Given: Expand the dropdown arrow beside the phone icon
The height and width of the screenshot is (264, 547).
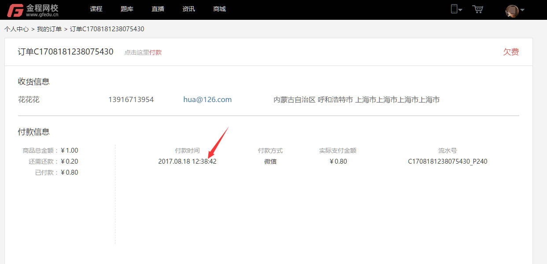Looking at the screenshot, I should 460,10.
